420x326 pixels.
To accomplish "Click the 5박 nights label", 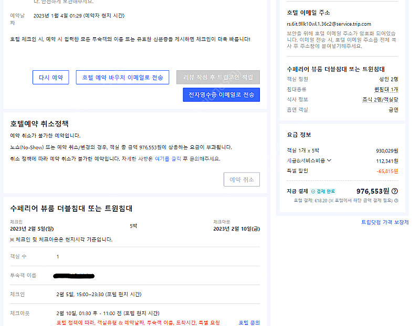I will (x=133, y=226).
